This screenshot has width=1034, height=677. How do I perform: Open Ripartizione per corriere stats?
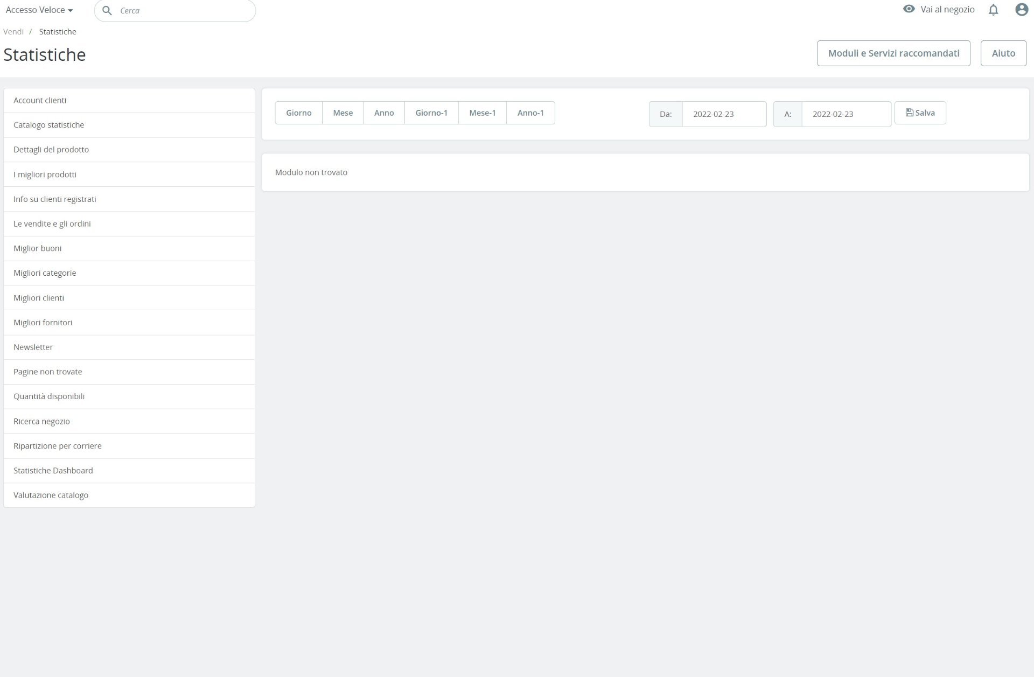(x=57, y=446)
